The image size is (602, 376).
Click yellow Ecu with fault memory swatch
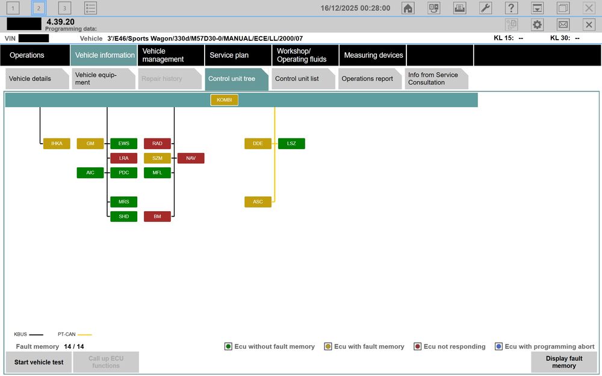328,347
